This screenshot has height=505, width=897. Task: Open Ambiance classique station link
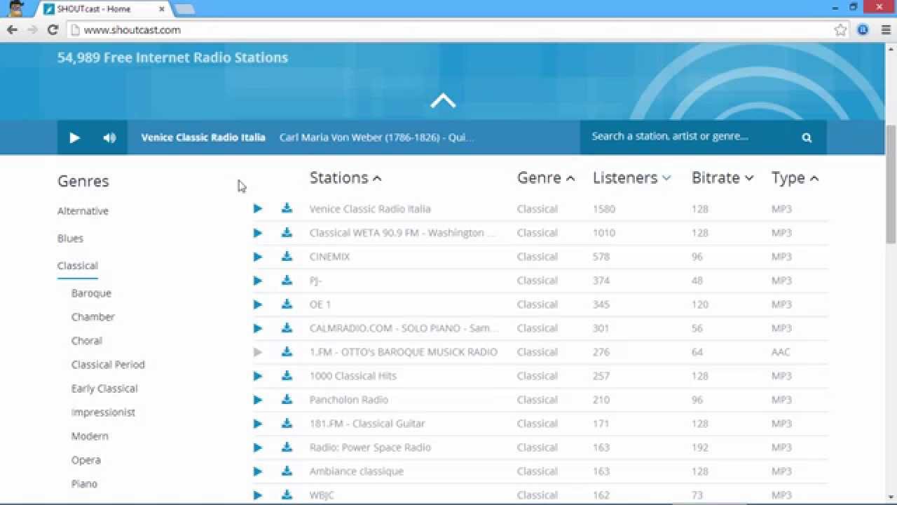[x=357, y=471]
